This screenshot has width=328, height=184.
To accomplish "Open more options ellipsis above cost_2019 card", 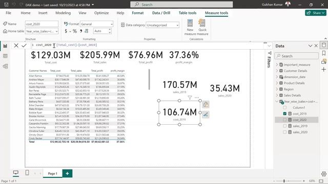I will tap(197, 98).
